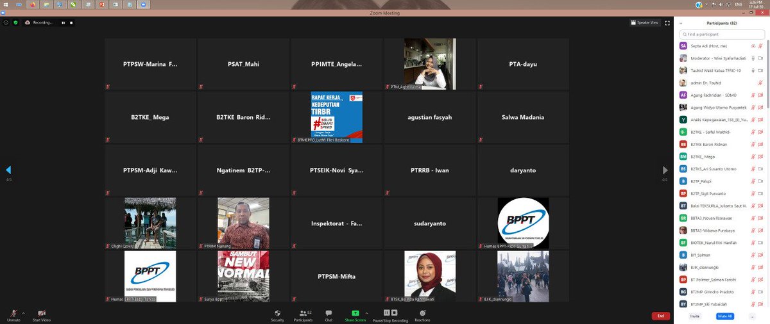
Task: Open the Reactions menu
Action: tap(422, 315)
